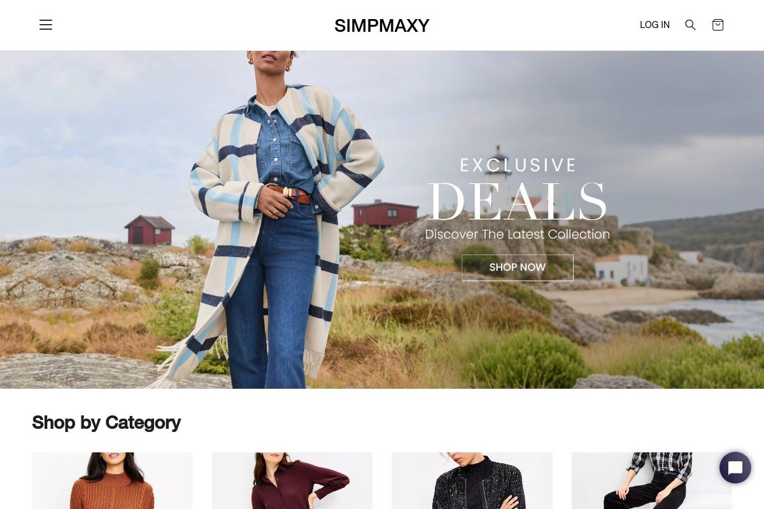Click the model's brown leather belt

coord(290,193)
